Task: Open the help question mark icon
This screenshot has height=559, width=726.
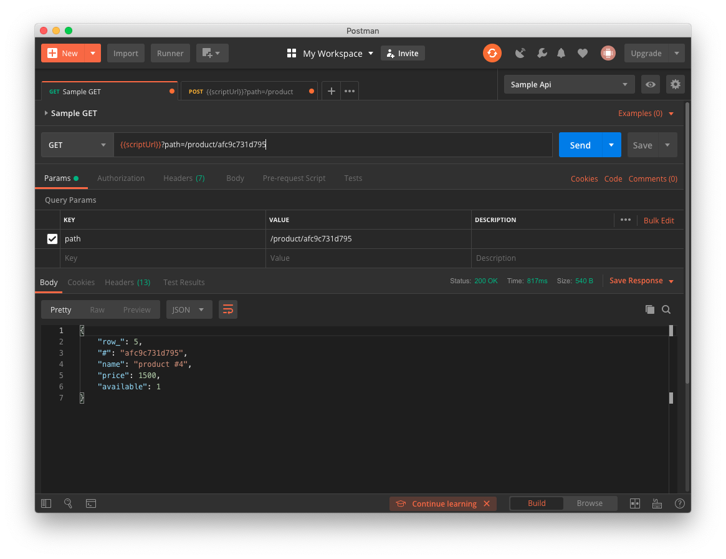Action: tap(679, 503)
